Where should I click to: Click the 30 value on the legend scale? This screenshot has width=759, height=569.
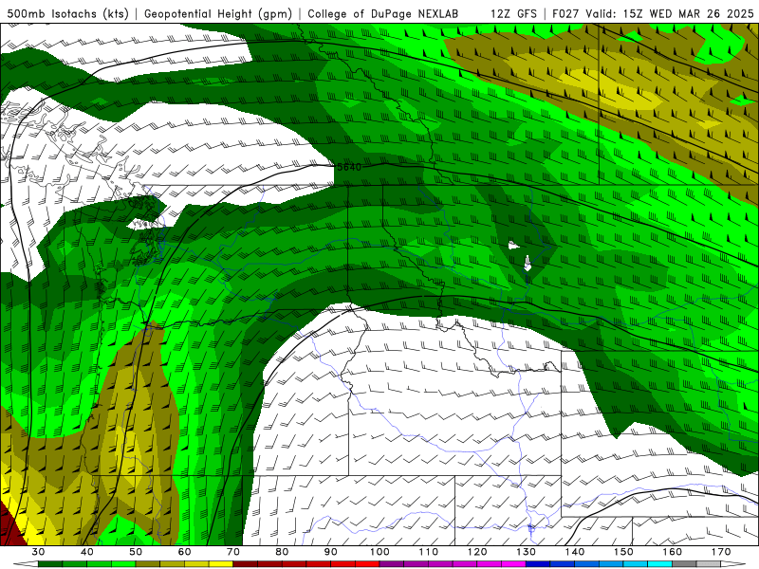[38, 552]
